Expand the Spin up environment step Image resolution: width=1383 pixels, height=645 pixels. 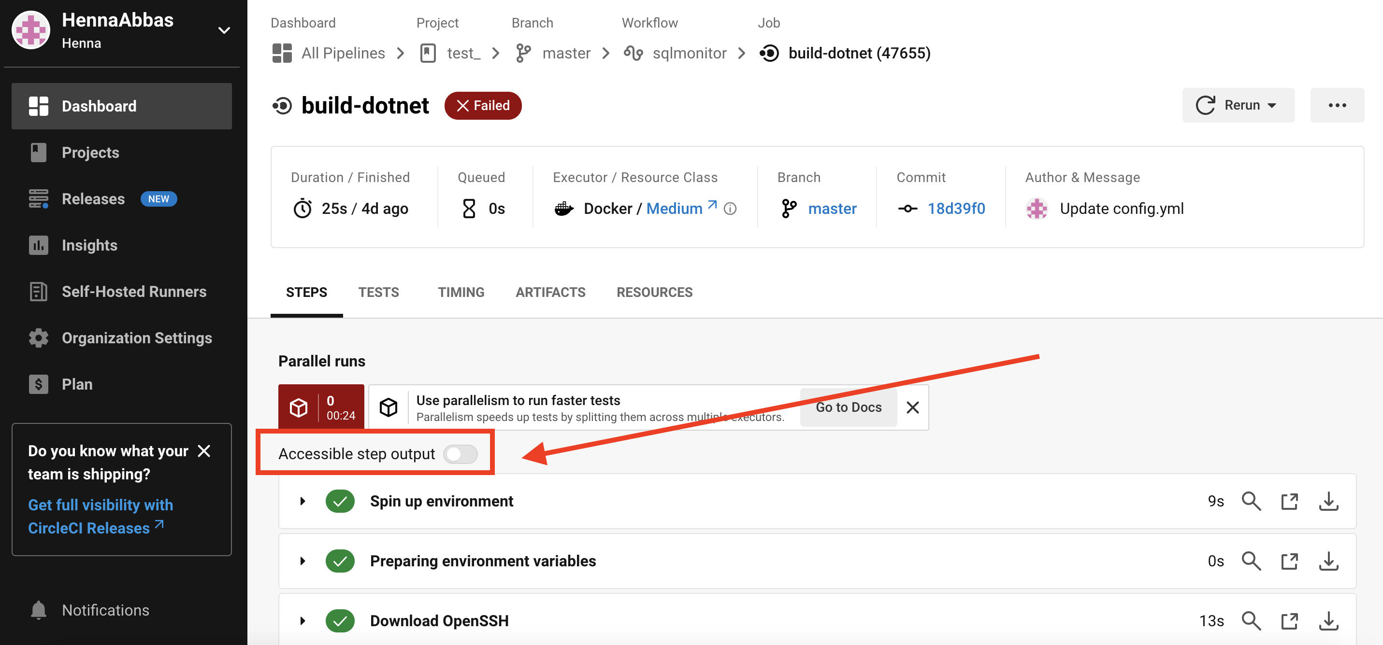[302, 501]
